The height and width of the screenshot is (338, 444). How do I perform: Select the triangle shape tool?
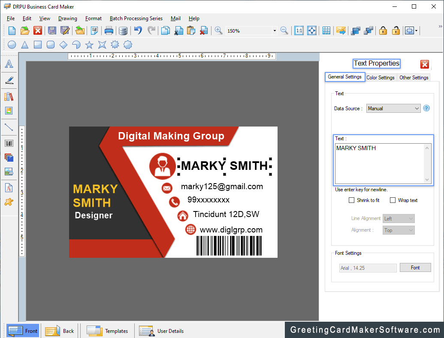click(25, 45)
